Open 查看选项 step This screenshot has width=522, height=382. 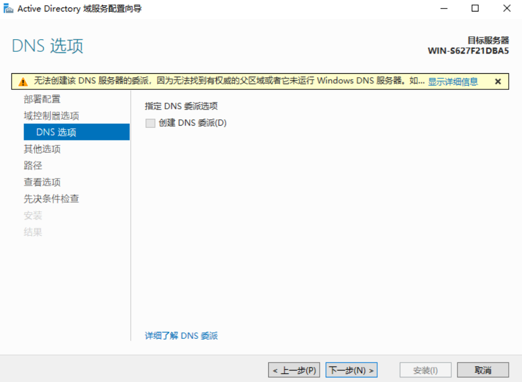pyautogui.click(x=42, y=182)
